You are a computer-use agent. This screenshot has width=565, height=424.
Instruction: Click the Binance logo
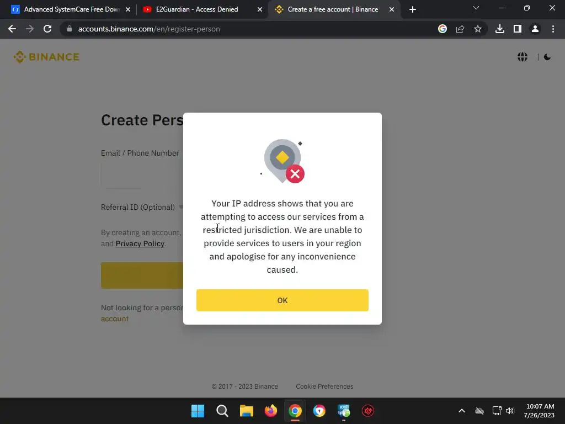click(46, 57)
